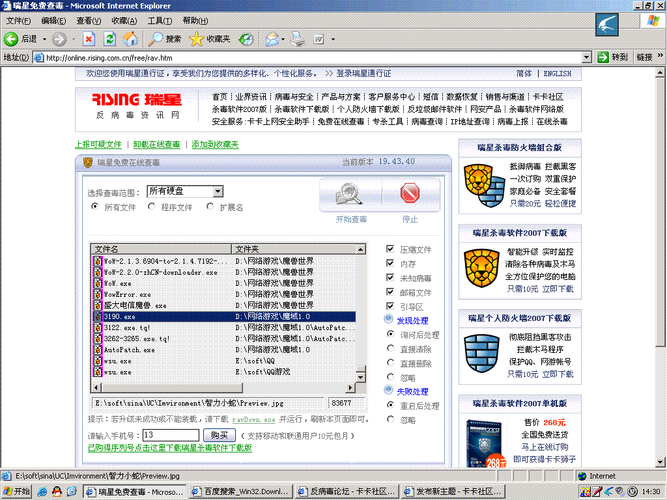Click the Forward arrow toolbar icon
This screenshot has height=500, width=667.
(59, 39)
